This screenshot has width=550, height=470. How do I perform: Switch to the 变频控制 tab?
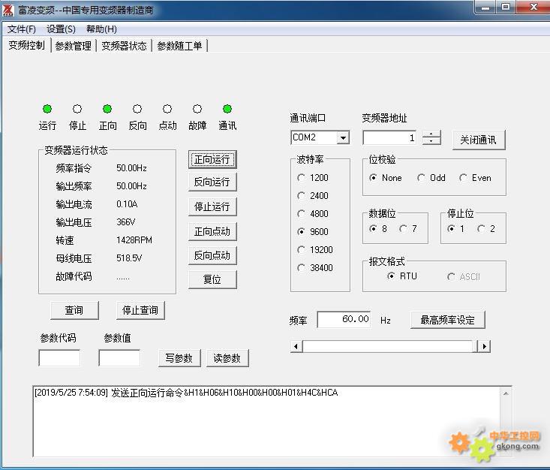click(x=26, y=45)
